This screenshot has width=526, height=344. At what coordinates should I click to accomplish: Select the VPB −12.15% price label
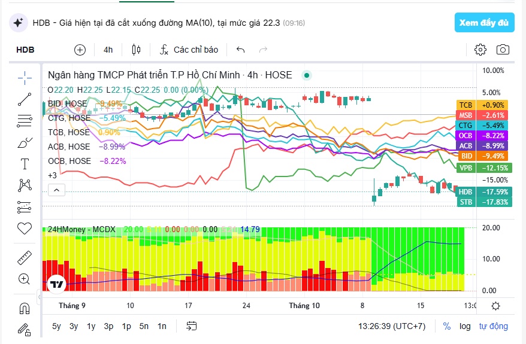(484, 168)
